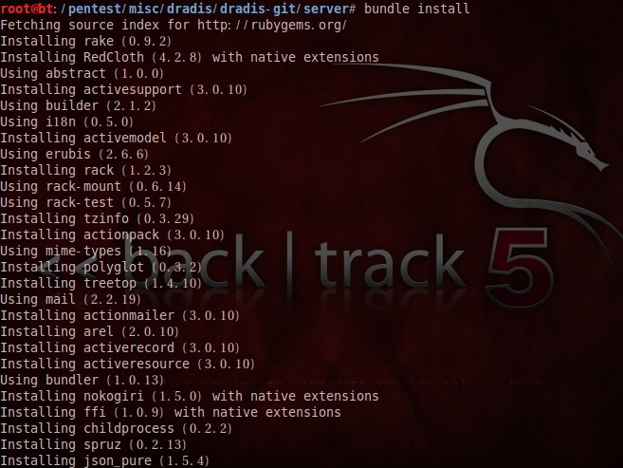
Task: Click the childprocess (0.2.2) line
Action: point(116,428)
